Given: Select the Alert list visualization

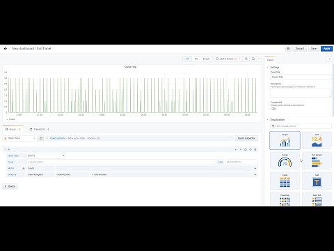Looking at the screenshot, I should point(317,199).
